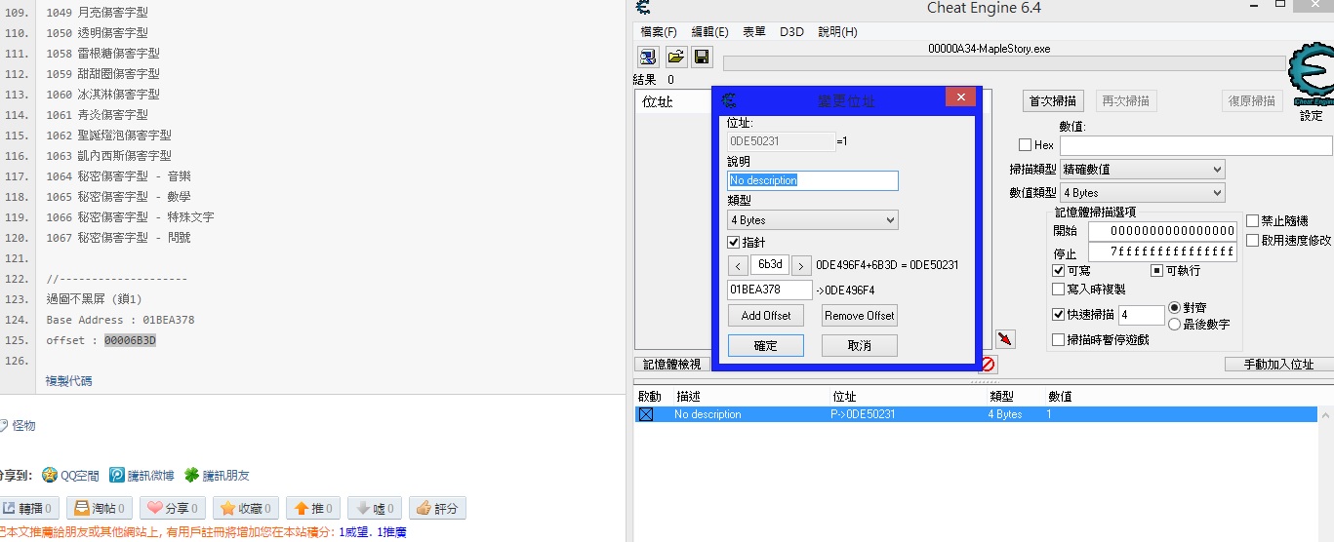Enable 寫入時複製 copy-on-write checkbox
The width and height of the screenshot is (1334, 542).
pyautogui.click(x=1059, y=290)
